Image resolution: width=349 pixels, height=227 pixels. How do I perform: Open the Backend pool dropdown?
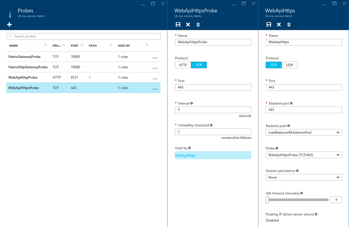coord(303,132)
